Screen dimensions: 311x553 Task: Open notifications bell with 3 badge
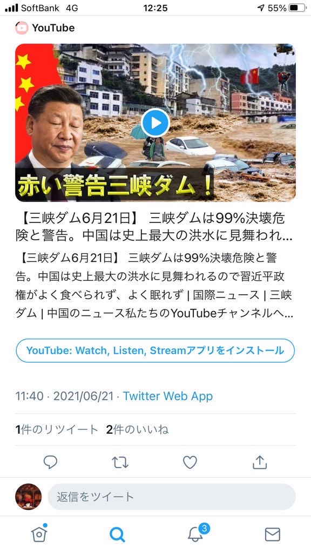(x=196, y=533)
